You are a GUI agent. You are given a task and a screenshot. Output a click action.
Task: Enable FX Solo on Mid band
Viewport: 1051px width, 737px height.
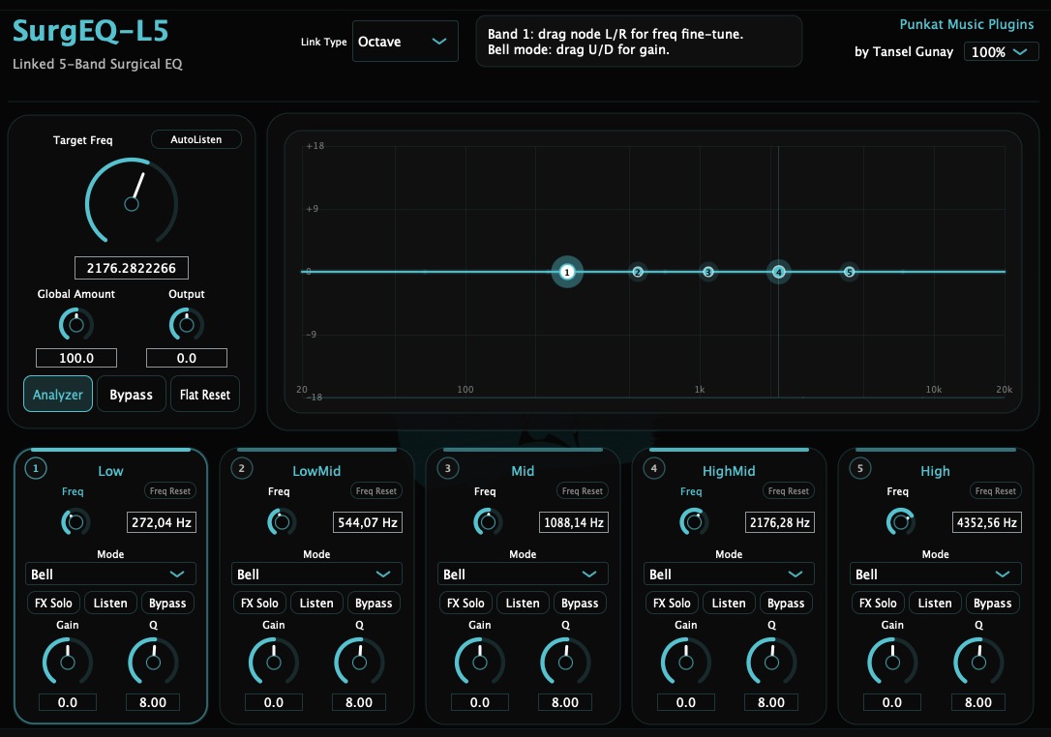465,603
